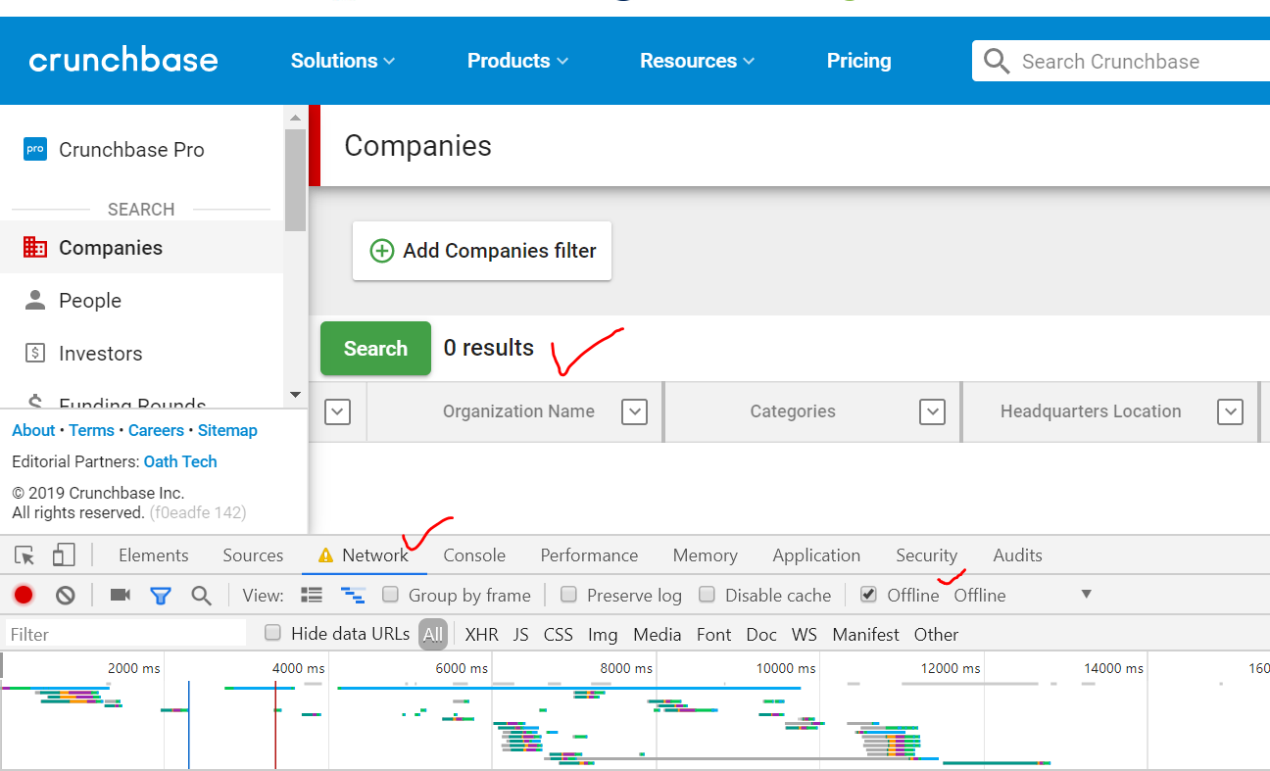Follow the Terms link
The image size is (1270, 771).
point(91,430)
